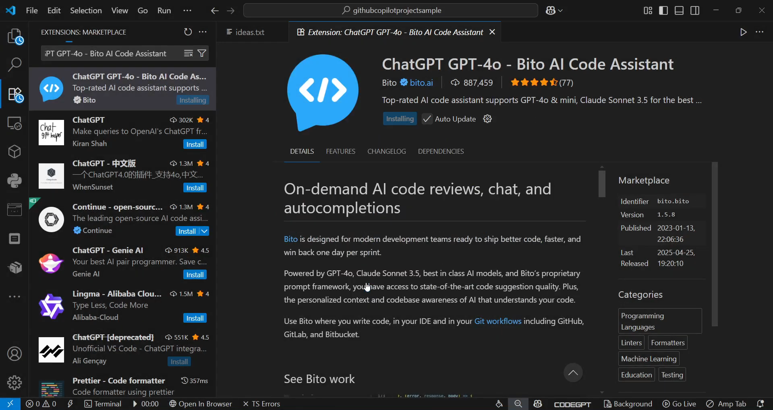Expand the Install dropdown arrow for Continue
Screen dimensions: 773x410
click(204, 231)
